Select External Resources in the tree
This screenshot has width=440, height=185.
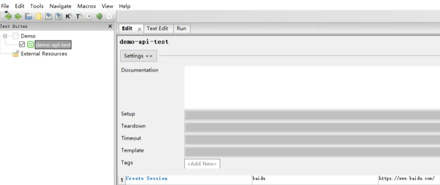[x=44, y=54]
